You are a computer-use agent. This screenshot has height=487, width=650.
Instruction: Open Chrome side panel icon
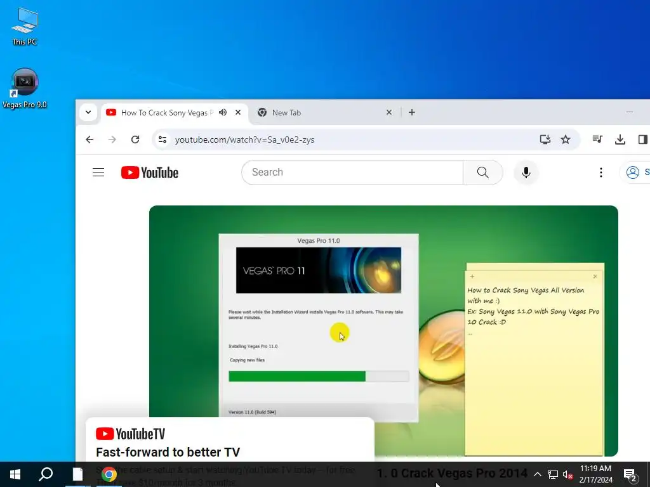(642, 140)
